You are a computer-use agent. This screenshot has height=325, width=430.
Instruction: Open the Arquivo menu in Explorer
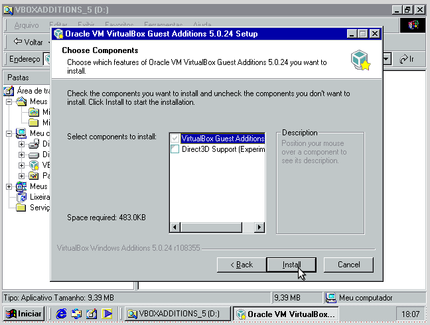click(x=27, y=25)
